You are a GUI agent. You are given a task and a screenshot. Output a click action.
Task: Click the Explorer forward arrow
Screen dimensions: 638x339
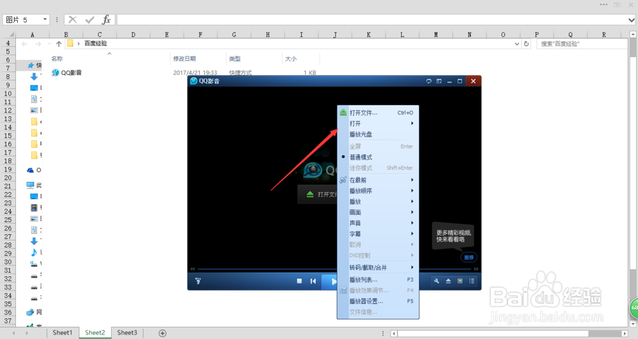click(38, 43)
